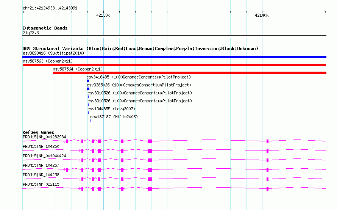Click the blue esv3893416 gain variant bar
Screen dimensions: 337x210
[174, 57]
